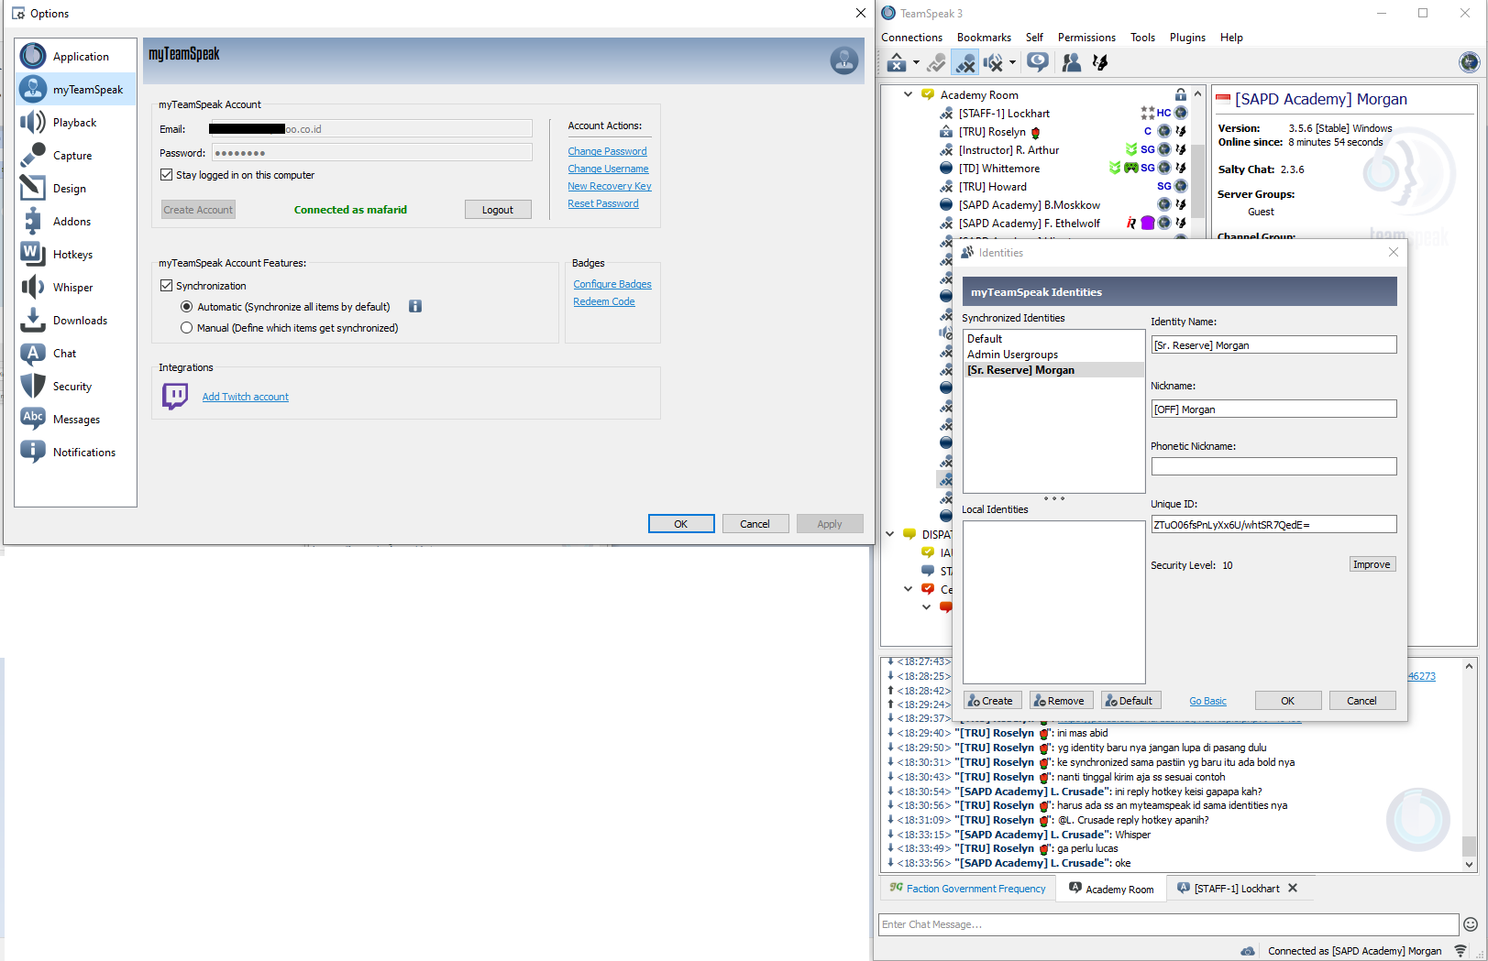Viewport: 1488px width, 961px height.
Task: Open Chat options section
Action: pyautogui.click(x=76, y=354)
